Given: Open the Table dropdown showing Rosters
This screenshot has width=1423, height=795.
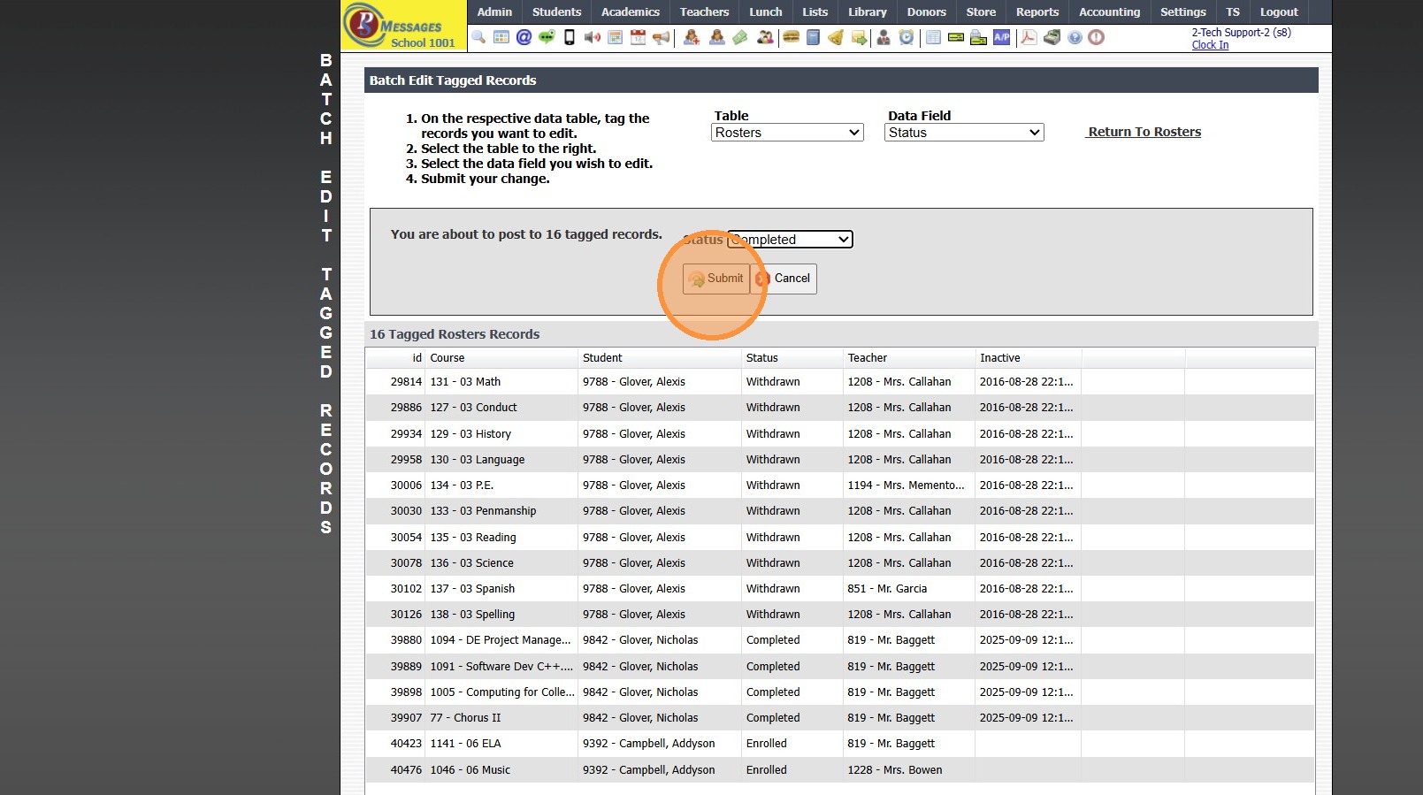Looking at the screenshot, I should pyautogui.click(x=787, y=133).
